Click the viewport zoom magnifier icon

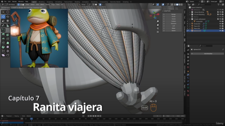(x=158, y=21)
